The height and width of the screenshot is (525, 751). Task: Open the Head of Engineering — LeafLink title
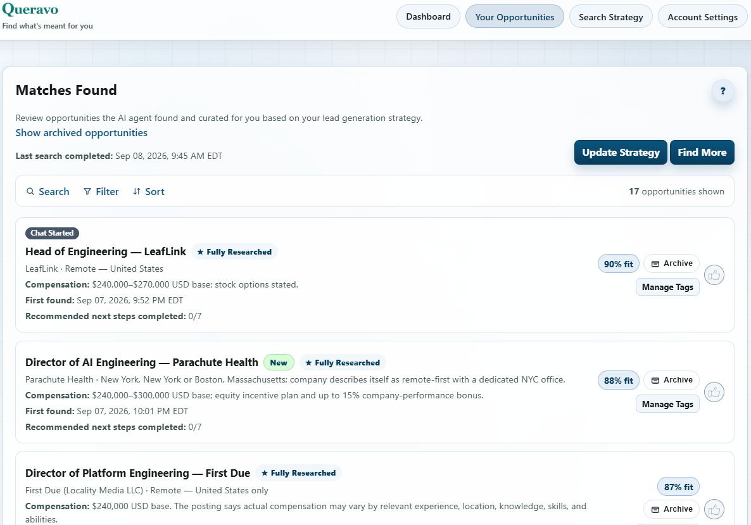pos(105,251)
